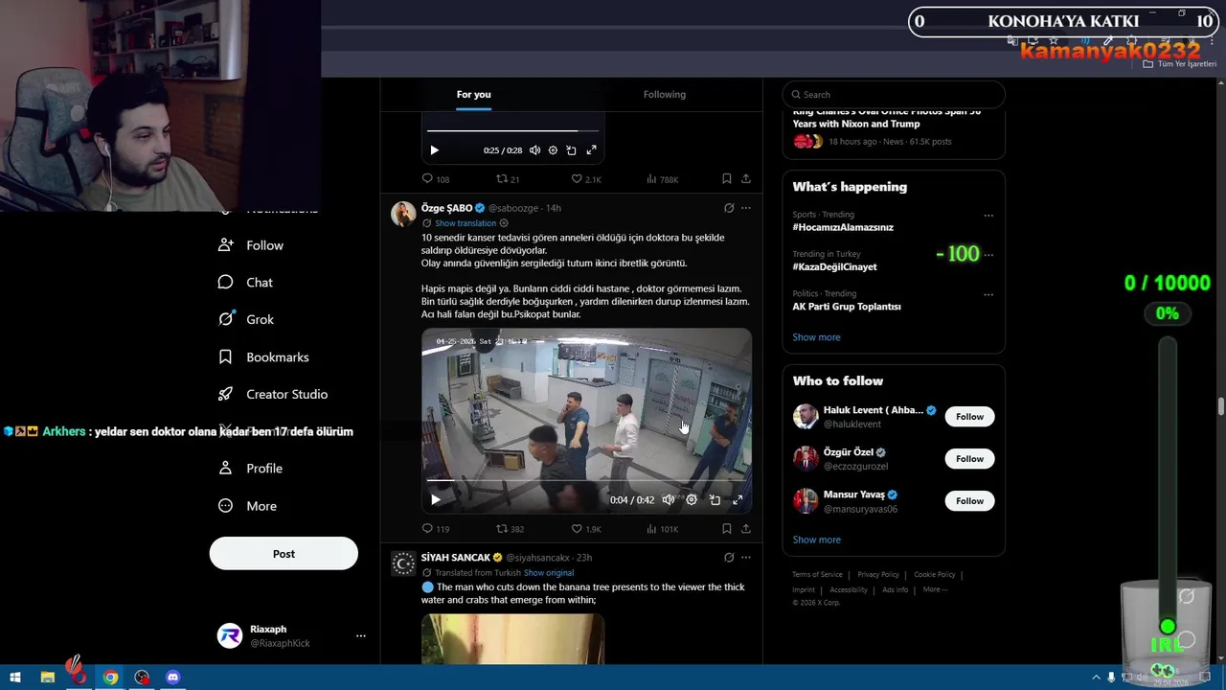Open Windows Start menu
The image size is (1226, 690).
[x=15, y=678]
